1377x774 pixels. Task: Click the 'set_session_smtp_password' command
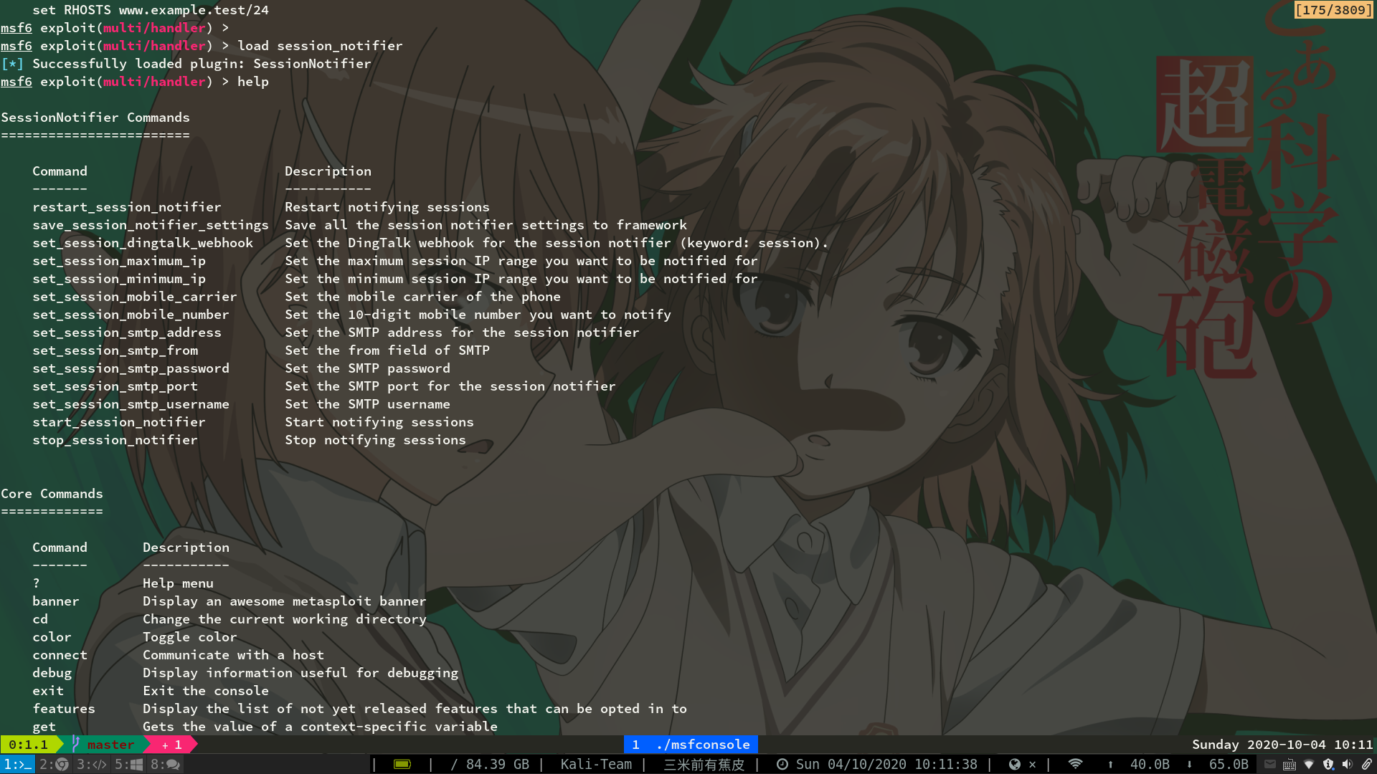point(131,368)
